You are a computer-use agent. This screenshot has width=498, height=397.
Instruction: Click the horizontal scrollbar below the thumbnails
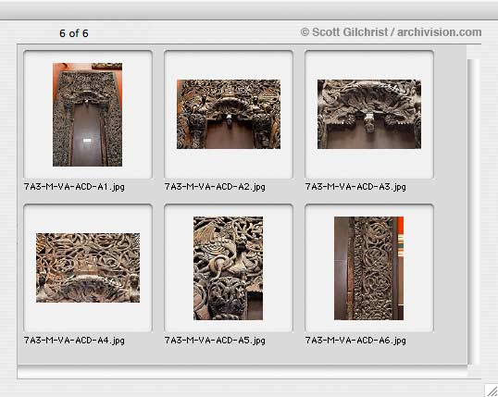tap(243, 372)
